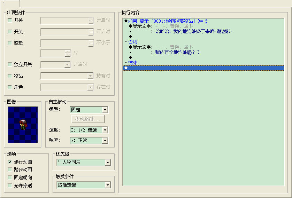This screenshot has height=198, width=292.
Task: Enable the 物品 condition checkbox
Action: tap(10, 76)
